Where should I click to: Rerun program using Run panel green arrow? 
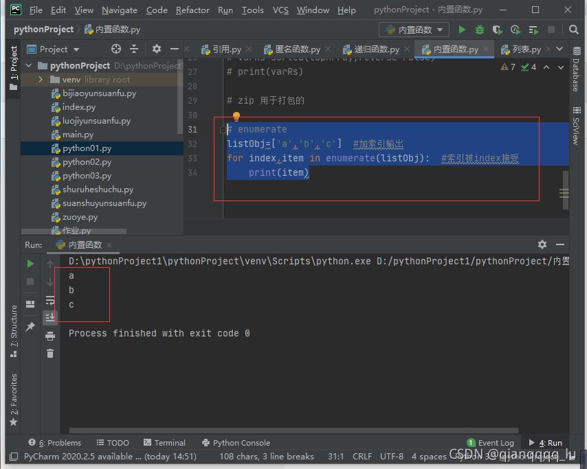point(30,264)
